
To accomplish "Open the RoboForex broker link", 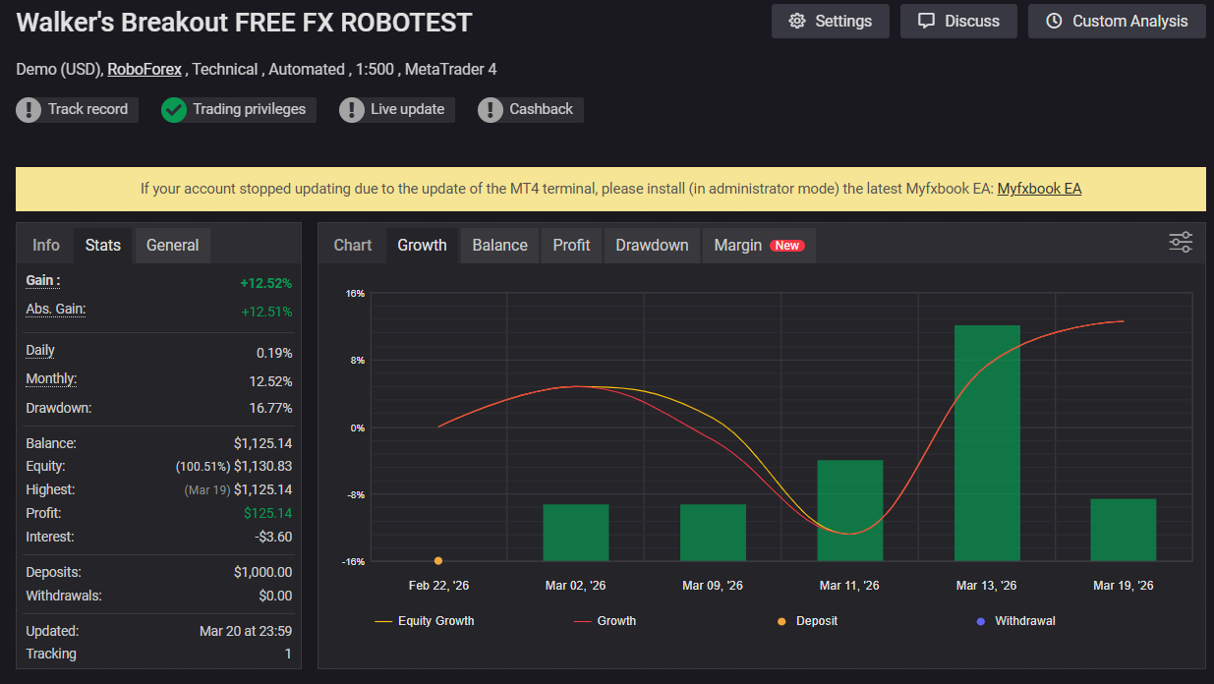I will pyautogui.click(x=145, y=69).
